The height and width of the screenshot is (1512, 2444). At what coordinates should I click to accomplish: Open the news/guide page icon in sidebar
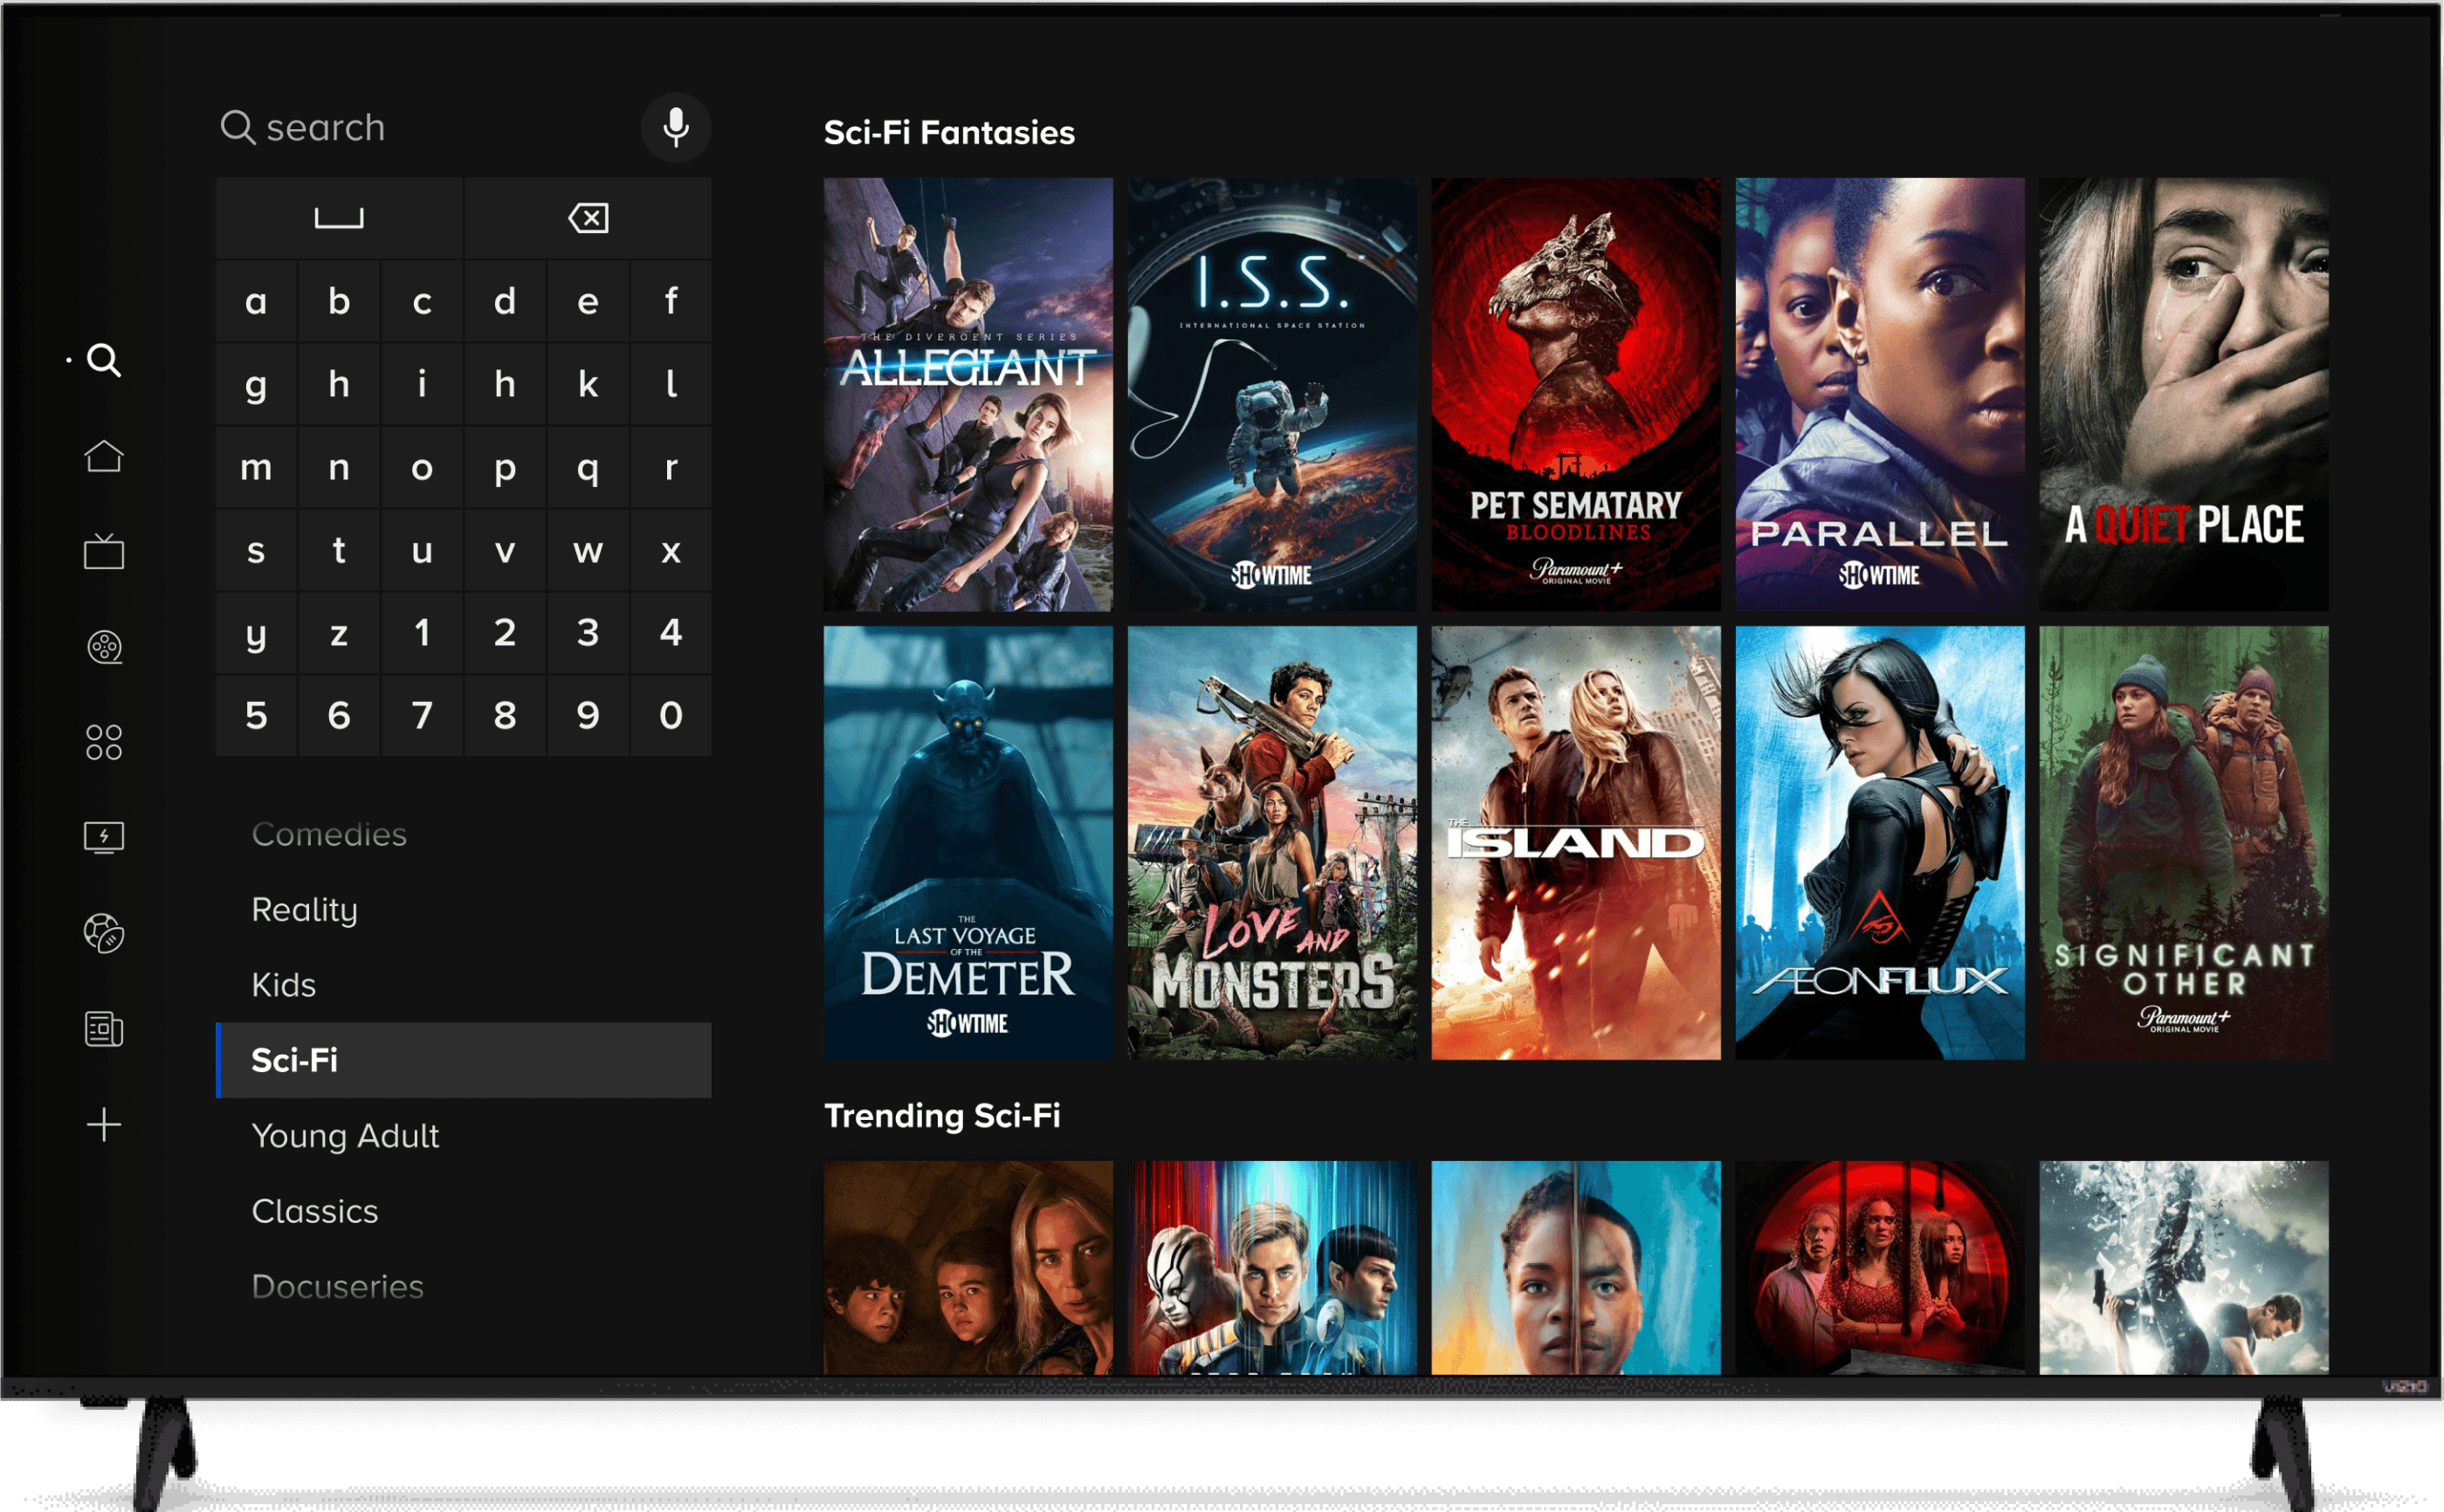coord(103,1029)
